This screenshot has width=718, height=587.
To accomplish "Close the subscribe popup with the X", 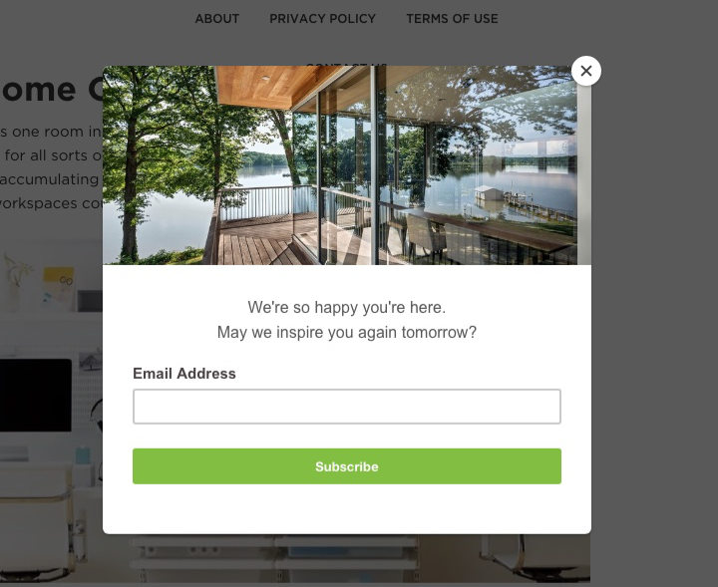I will pyautogui.click(x=586, y=71).
